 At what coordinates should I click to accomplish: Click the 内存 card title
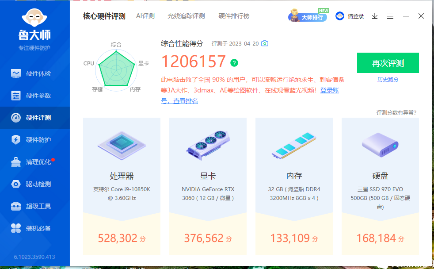coord(294,176)
